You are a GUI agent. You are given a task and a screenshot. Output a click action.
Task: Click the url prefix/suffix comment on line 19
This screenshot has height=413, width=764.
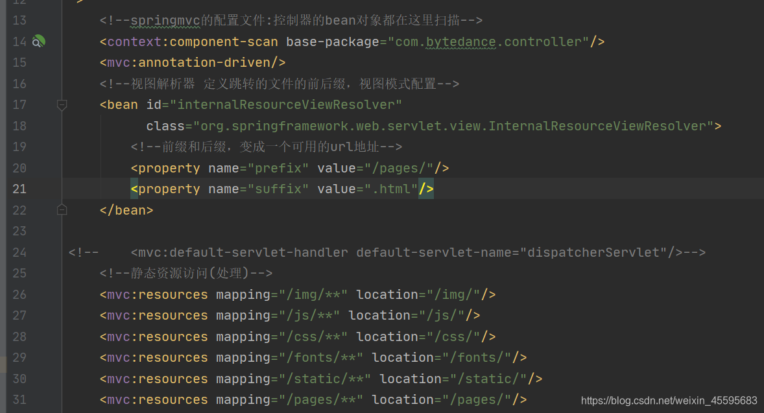(x=266, y=147)
